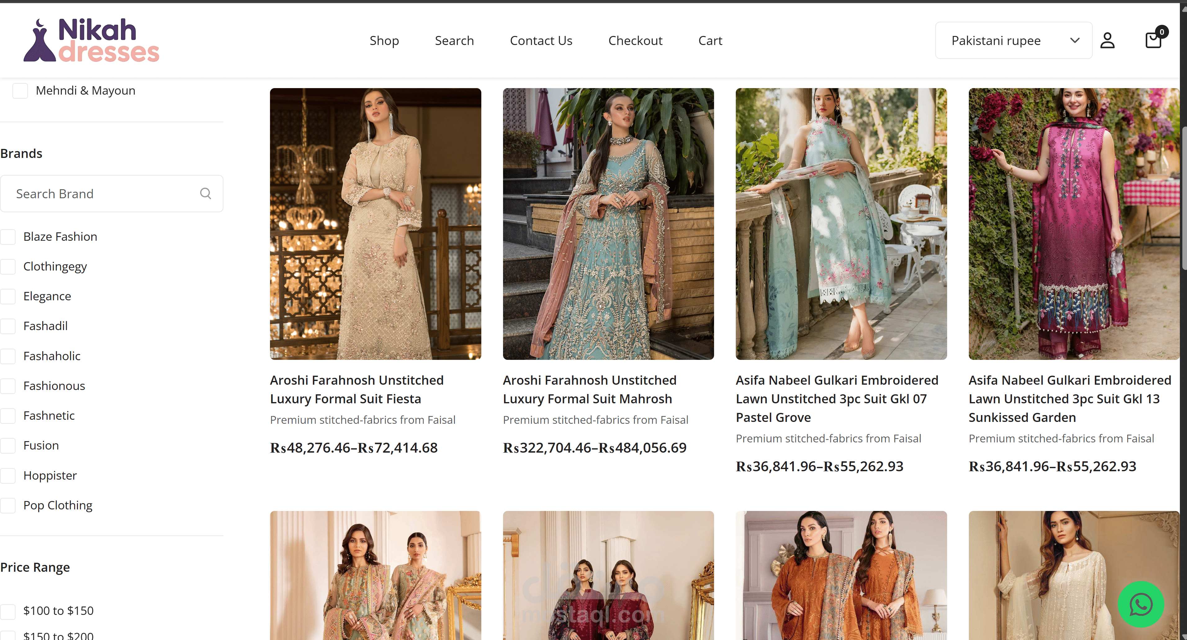Open the Luxury Formal Suit Fiesta title link
This screenshot has width=1187, height=640.
357,389
